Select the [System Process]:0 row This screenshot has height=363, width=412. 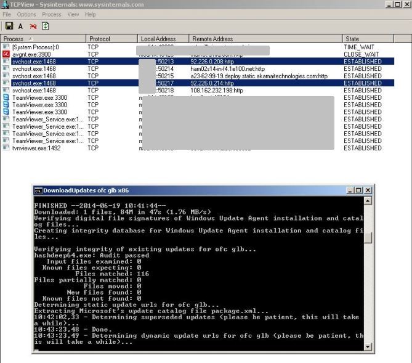197,47
